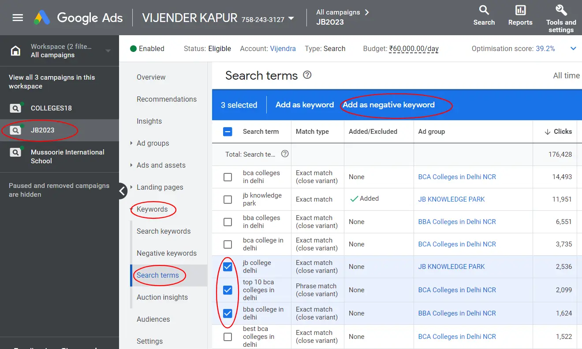Check the 'jb knowledge park' row

[x=228, y=199]
